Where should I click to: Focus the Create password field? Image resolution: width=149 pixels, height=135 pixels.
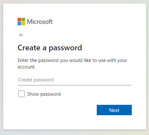tap(75, 80)
